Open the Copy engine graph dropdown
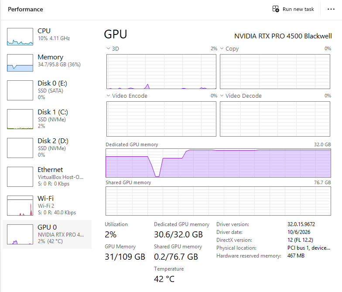This screenshot has width=342, height=292. pos(222,48)
